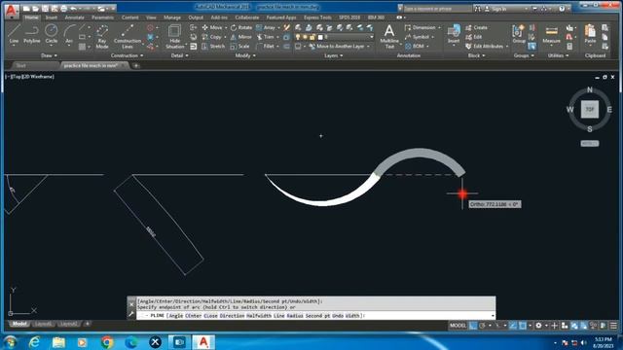Open the command line history dropdown arrow
Screen dimensions: 623x350
493,316
